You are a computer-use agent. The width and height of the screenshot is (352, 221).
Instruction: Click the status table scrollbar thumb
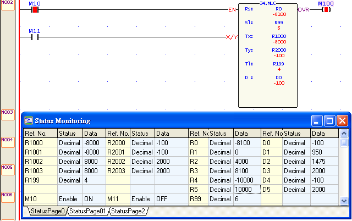tap(344, 142)
